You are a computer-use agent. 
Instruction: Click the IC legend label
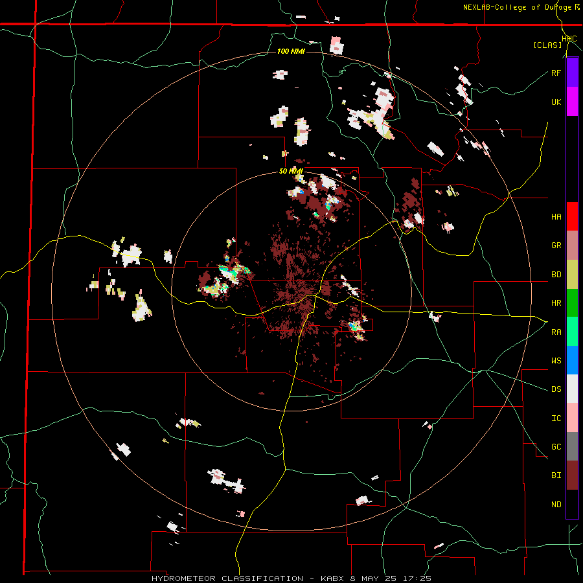coord(556,418)
